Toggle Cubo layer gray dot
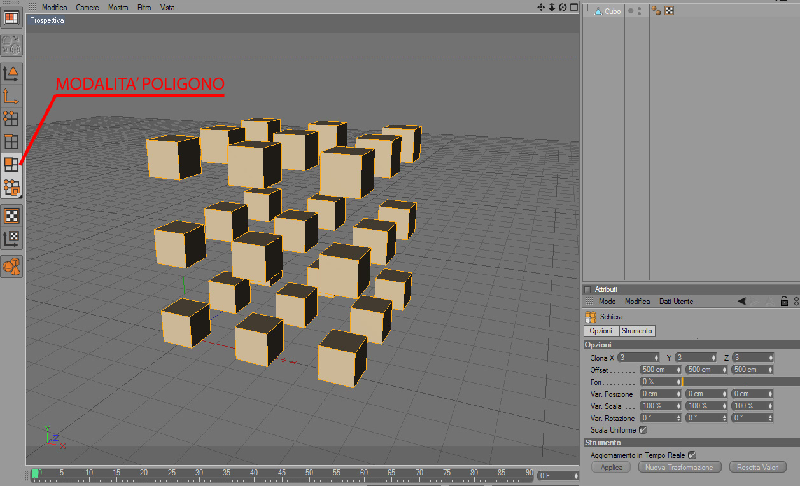The height and width of the screenshot is (486, 800). 631,11
